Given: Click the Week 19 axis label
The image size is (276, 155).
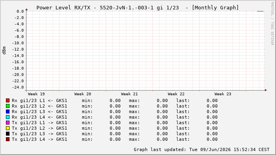Looking at the screenshot, I should click(36, 94).
